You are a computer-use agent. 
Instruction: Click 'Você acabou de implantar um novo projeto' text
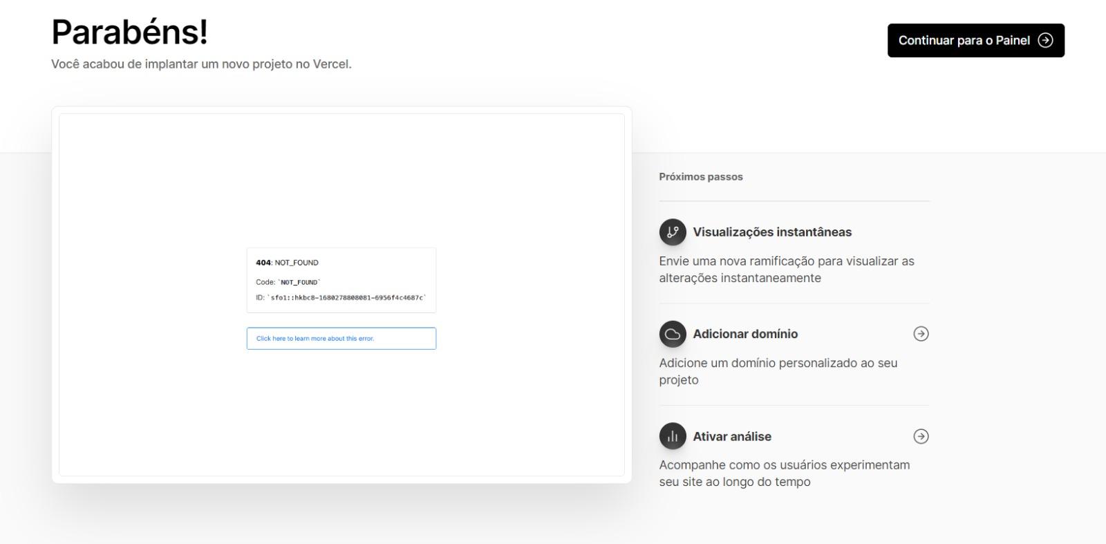[x=201, y=64]
